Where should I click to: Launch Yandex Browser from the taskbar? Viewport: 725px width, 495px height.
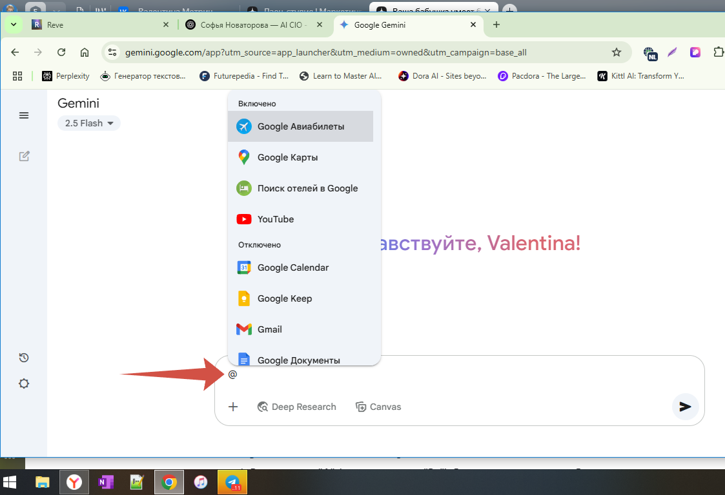(x=74, y=483)
